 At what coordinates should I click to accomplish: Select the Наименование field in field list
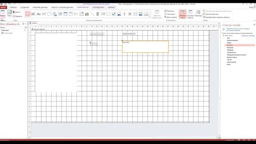[x=232, y=40]
